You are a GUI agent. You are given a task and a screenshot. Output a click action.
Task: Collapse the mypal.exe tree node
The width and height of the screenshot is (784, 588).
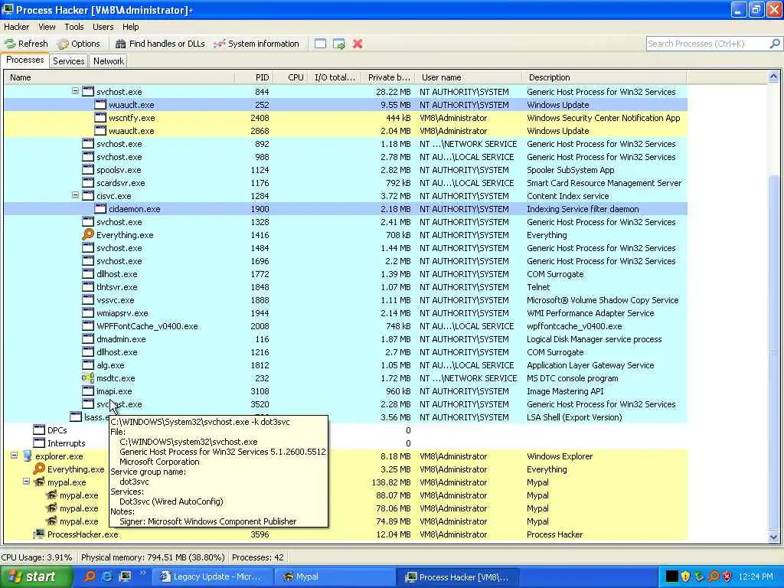[27, 482]
